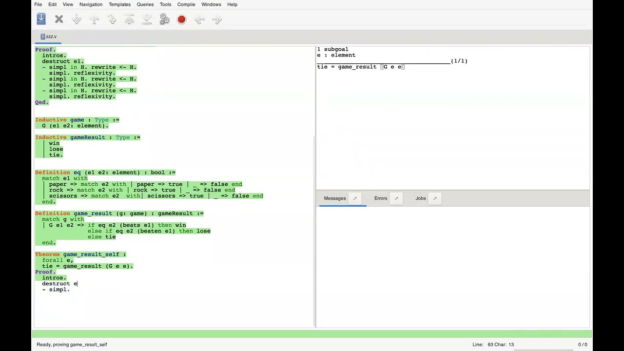Click the gear fully-check icon
The image size is (624, 351).
164,19
